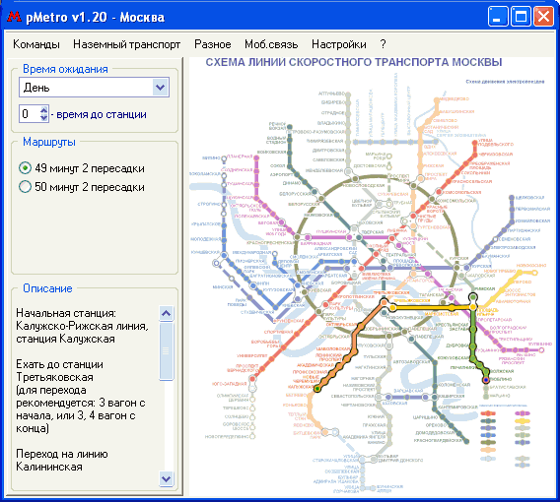Click the yellow line legend swatch
Viewport: 560px width, 502px height.
click(x=522, y=421)
